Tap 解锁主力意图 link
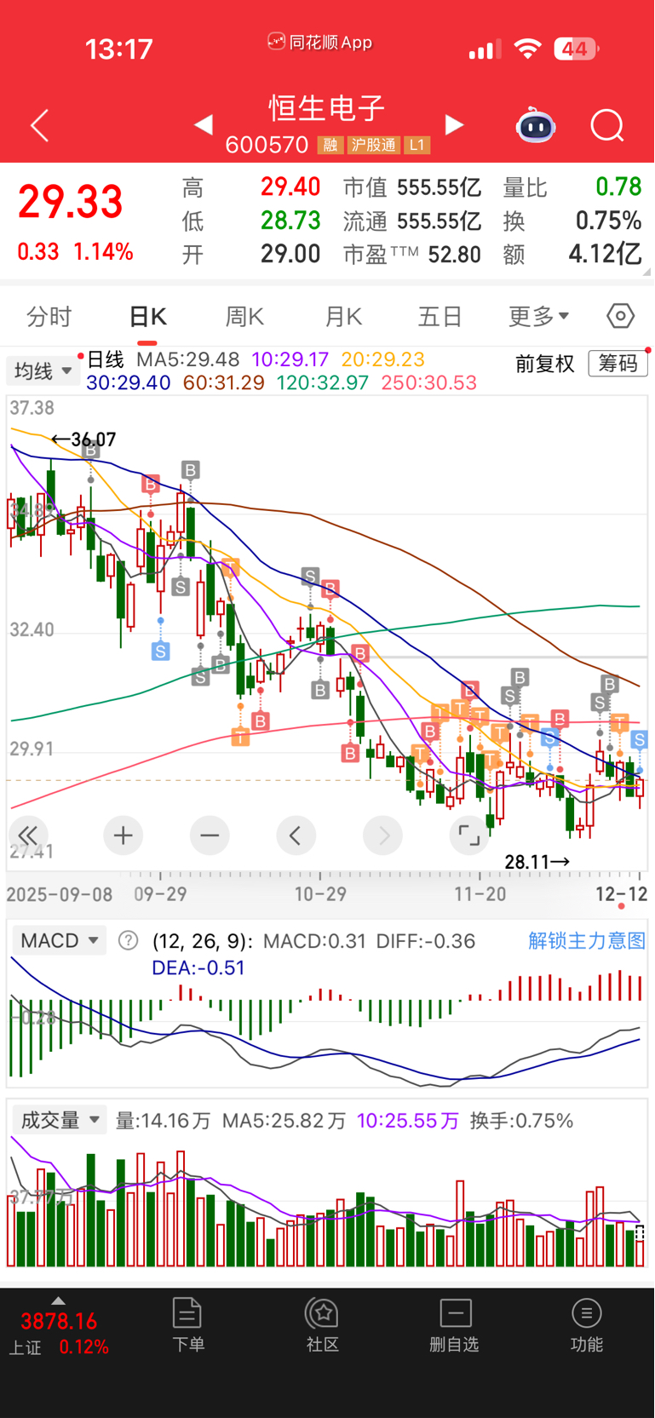655x1418 pixels. pyautogui.click(x=587, y=940)
